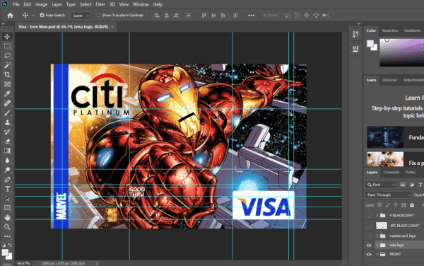Switch to the Swatches tab
Viewport: 424px width, 266px height.
coord(389,30)
